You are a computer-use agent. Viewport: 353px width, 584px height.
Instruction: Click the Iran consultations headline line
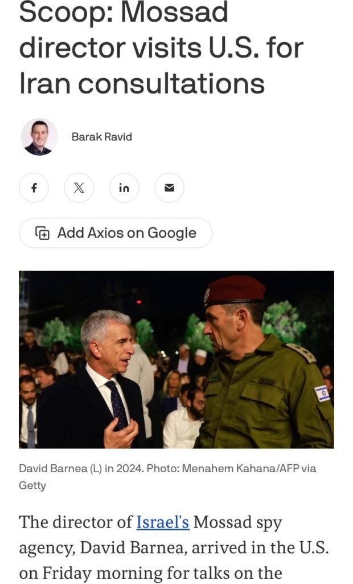pyautogui.click(x=142, y=83)
